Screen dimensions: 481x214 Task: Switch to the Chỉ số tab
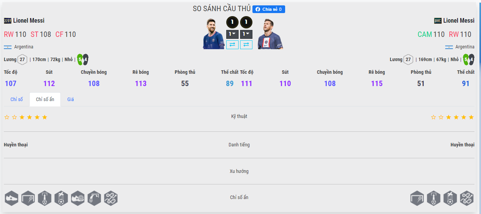tap(17, 100)
